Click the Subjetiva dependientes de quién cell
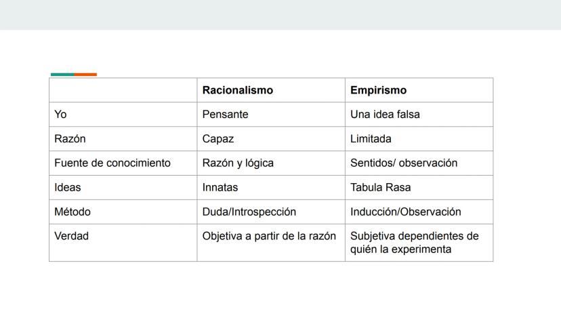561x316 pixels. (415, 243)
